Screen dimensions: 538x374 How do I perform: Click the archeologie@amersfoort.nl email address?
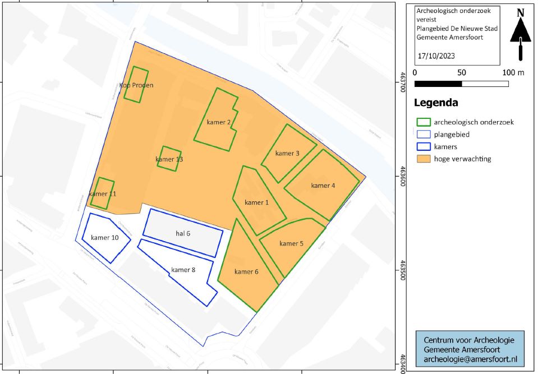470,359
